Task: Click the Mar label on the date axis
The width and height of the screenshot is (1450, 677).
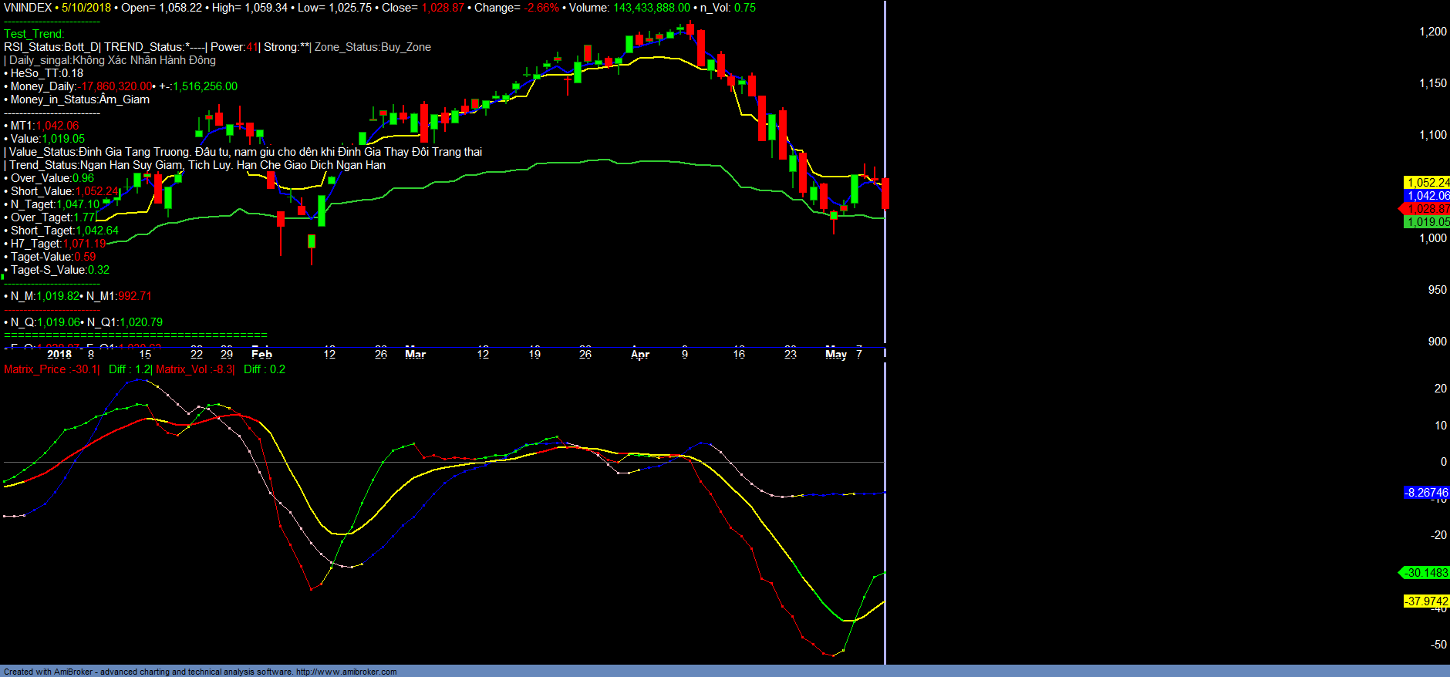Action: click(x=415, y=355)
